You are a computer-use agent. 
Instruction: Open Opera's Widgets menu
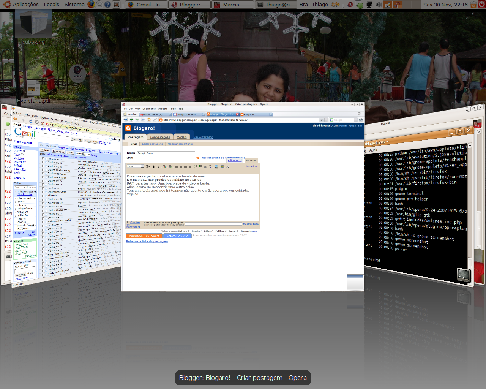163,109
